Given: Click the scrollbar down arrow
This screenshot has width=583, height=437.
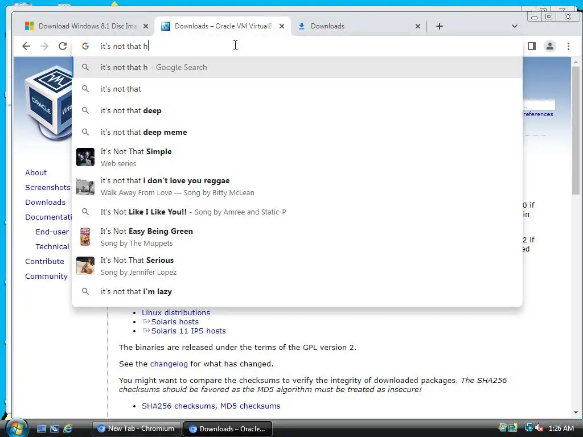Looking at the screenshot, I should click(x=576, y=413).
